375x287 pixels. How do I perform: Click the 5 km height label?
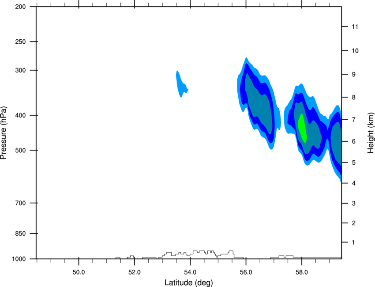[x=354, y=162]
